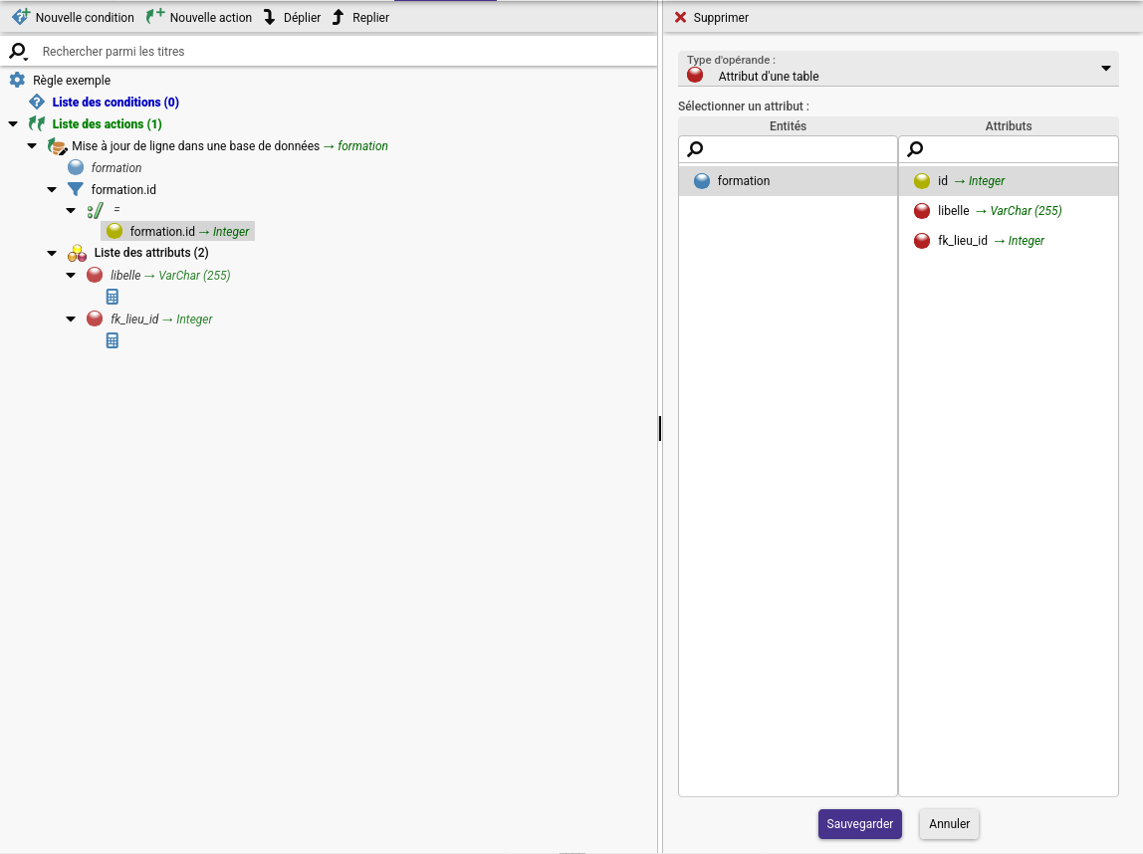Select the Règle exemple root text
1143x854 pixels.
[72, 81]
